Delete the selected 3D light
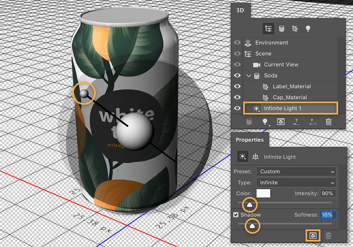This screenshot has height=247, width=353. pos(329,122)
